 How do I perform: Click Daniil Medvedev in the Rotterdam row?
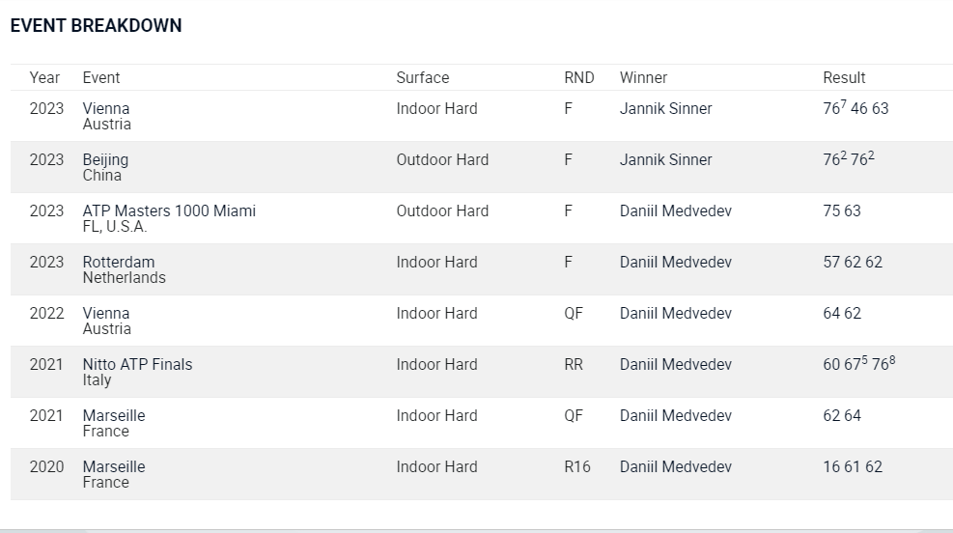pos(675,262)
